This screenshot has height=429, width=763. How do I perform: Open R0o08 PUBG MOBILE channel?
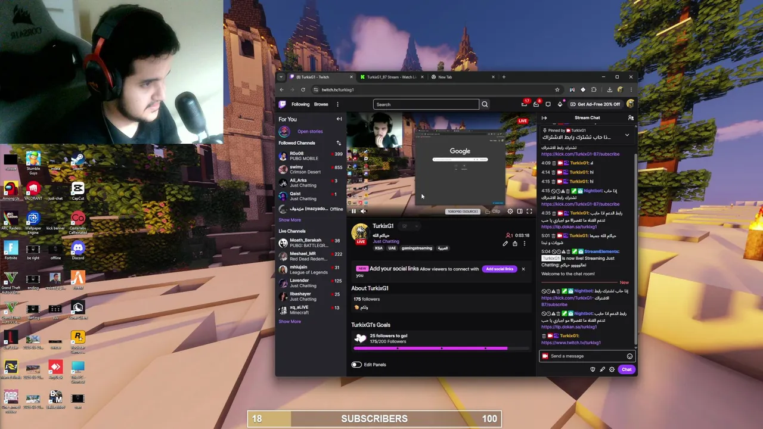click(310, 156)
